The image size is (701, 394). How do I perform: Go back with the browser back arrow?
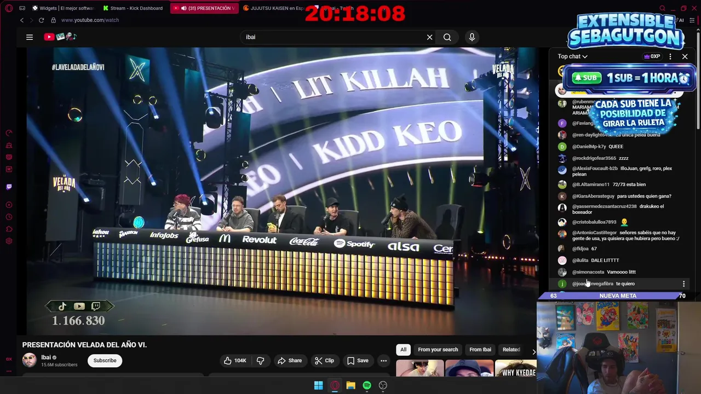(22, 20)
